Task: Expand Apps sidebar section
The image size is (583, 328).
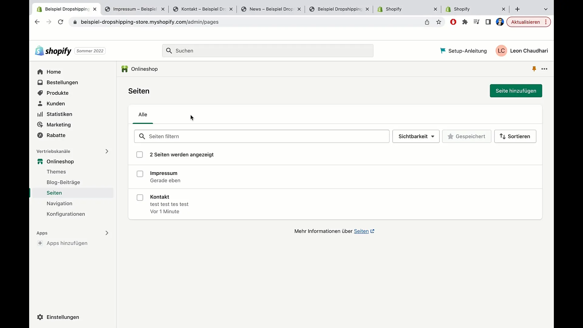Action: click(x=107, y=233)
